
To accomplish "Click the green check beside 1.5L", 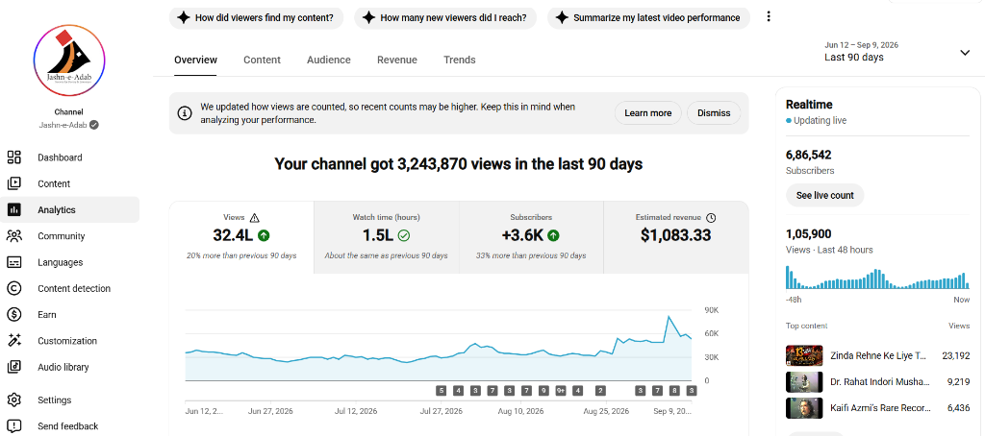I will pyautogui.click(x=404, y=236).
